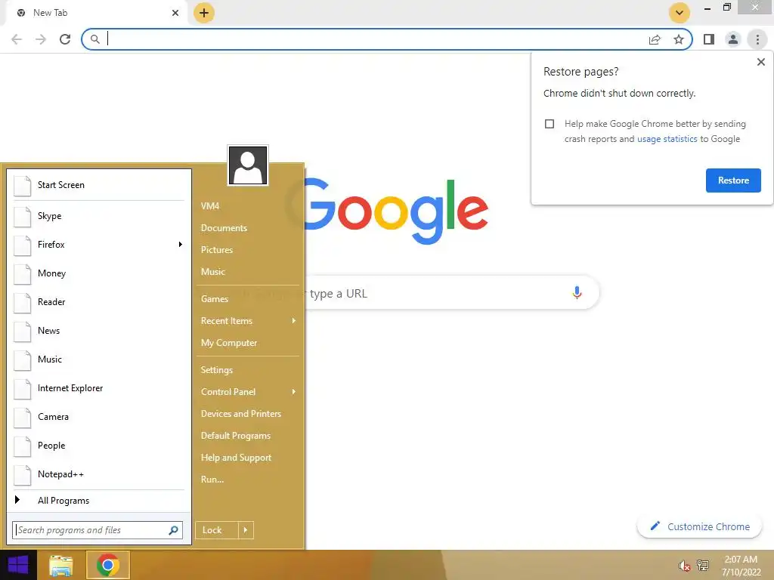Viewport: 774px width, 580px height.
Task: Open the Chrome three-dot menu
Action: click(757, 39)
